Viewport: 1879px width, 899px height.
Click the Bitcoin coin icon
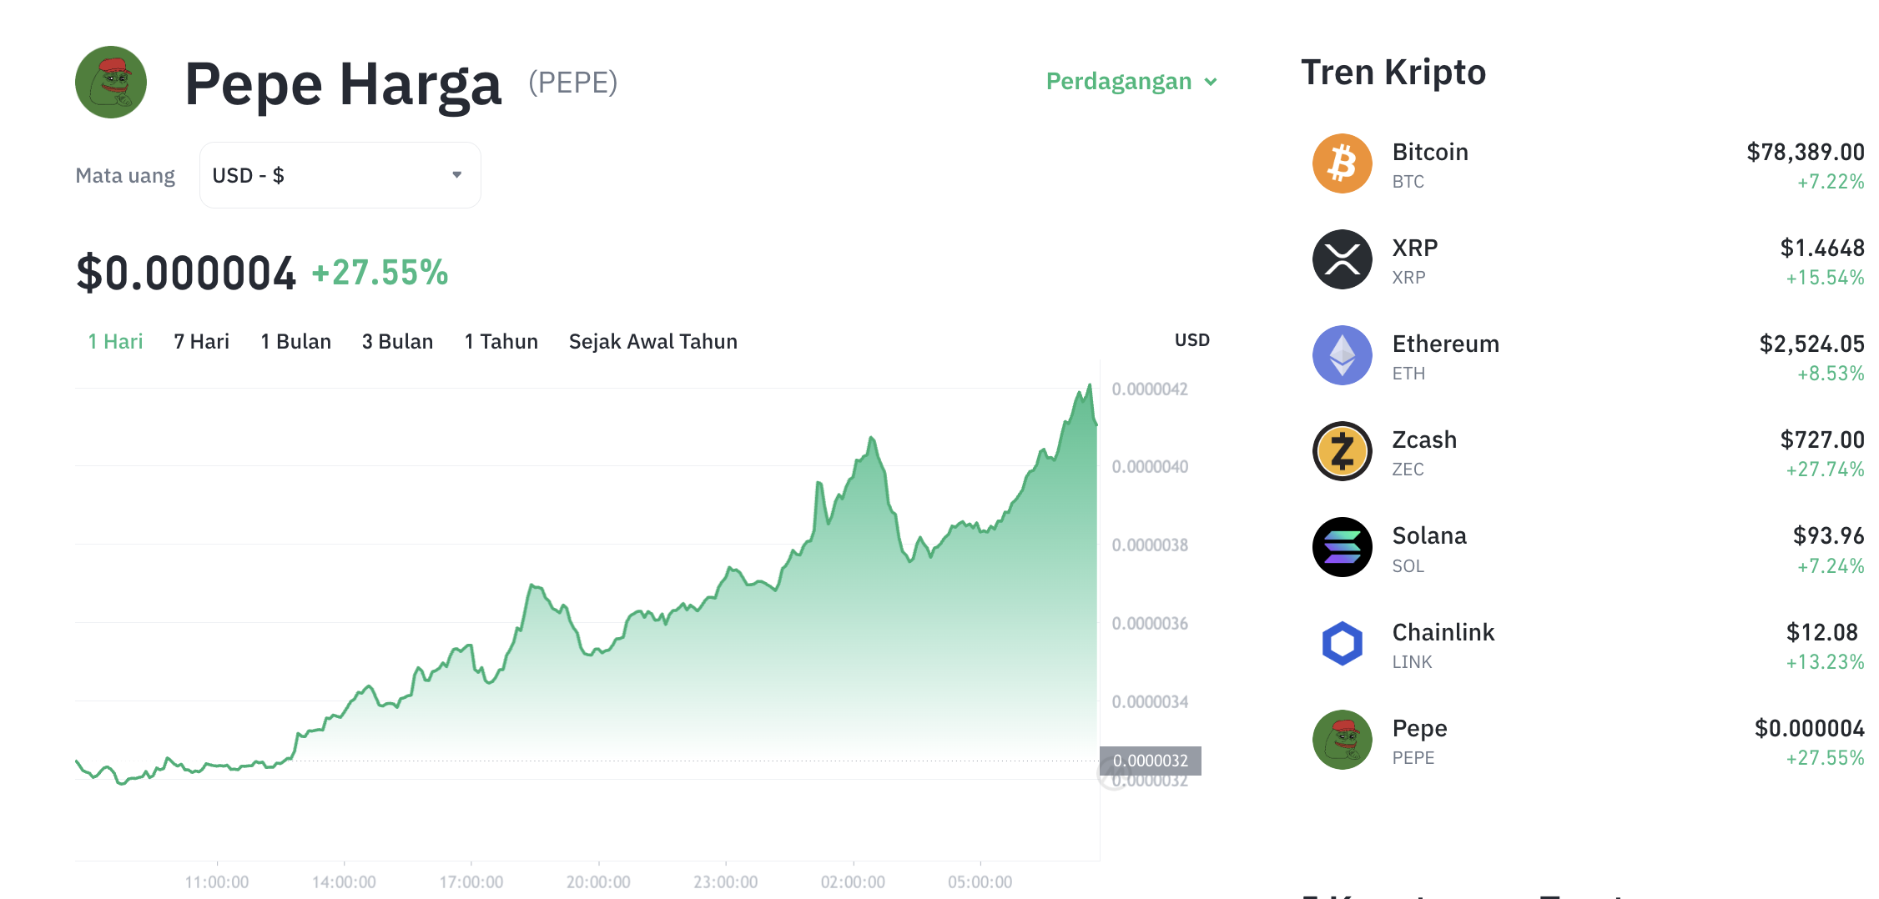[x=1342, y=163]
